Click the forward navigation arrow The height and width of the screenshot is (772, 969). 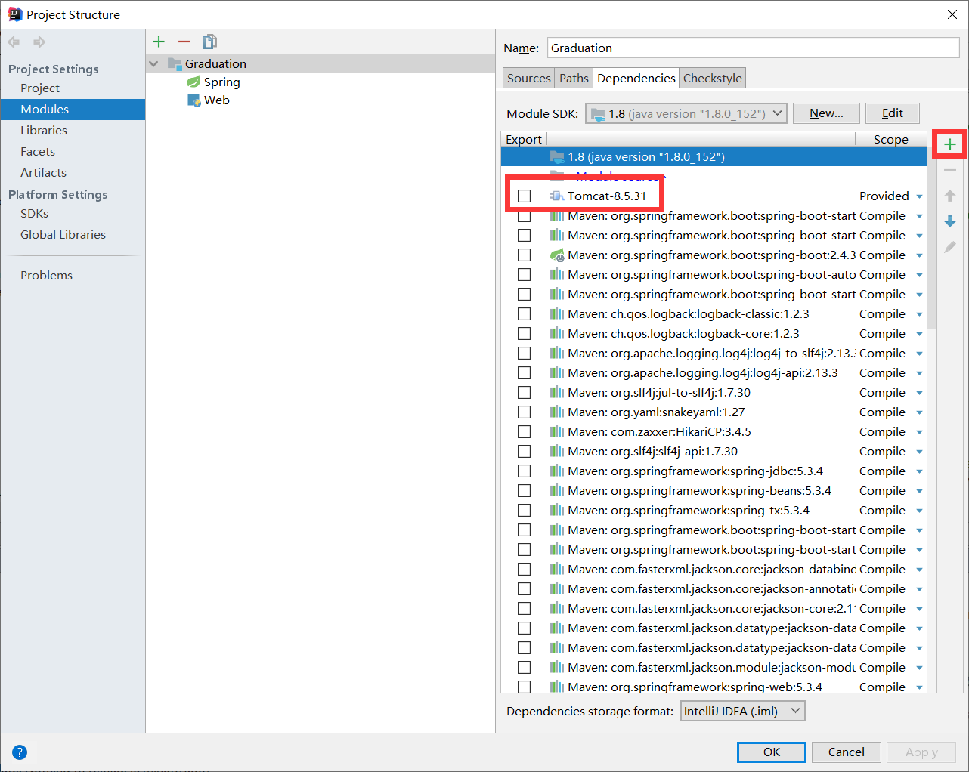pos(39,42)
